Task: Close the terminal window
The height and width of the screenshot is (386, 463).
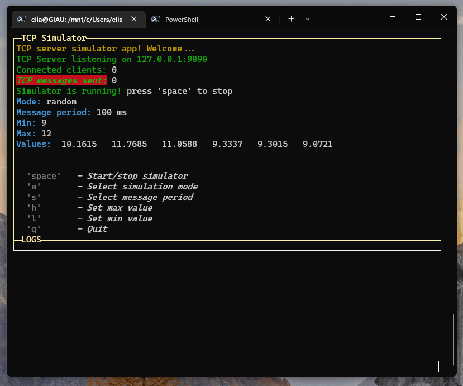Action: pyautogui.click(x=444, y=17)
